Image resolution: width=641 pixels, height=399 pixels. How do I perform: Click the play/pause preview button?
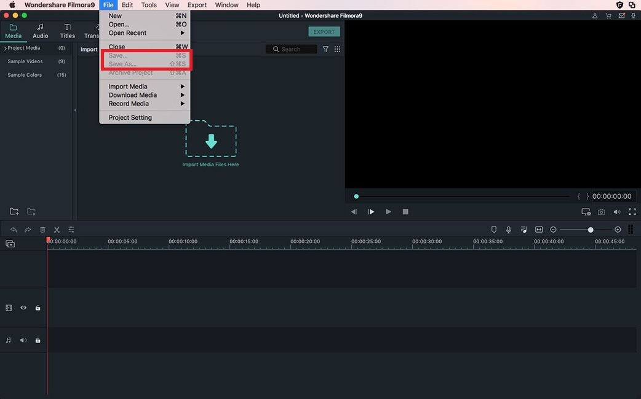point(371,211)
